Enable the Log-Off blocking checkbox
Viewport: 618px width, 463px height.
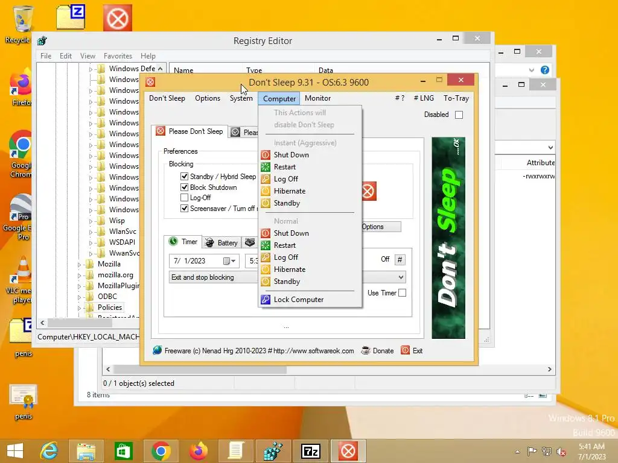(x=184, y=198)
